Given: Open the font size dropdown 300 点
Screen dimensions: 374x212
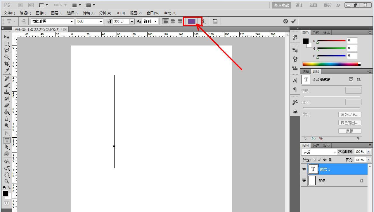Looking at the screenshot, I should coord(132,21).
